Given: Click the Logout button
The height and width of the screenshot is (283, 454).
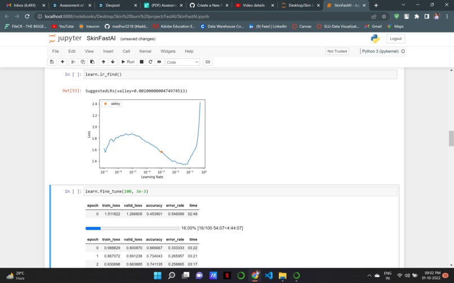Looking at the screenshot, I should point(395,39).
